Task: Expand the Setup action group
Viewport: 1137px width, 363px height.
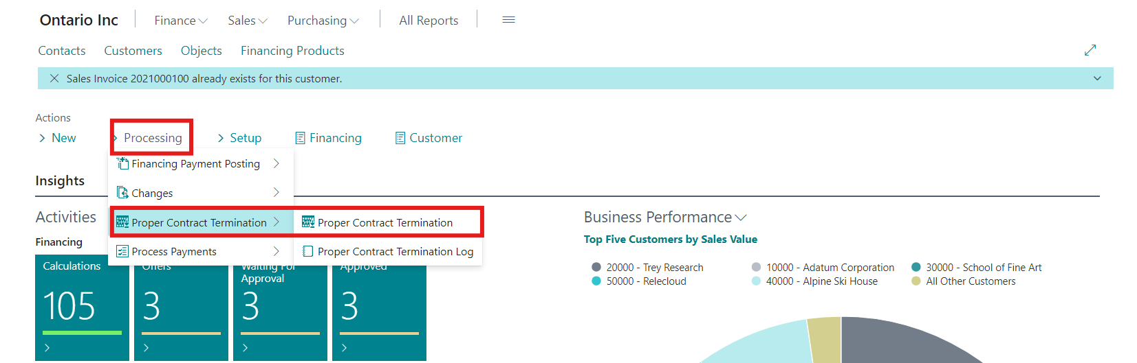Action: click(x=239, y=138)
